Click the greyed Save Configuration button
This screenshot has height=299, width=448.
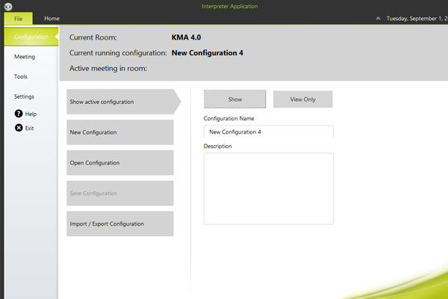click(x=120, y=193)
